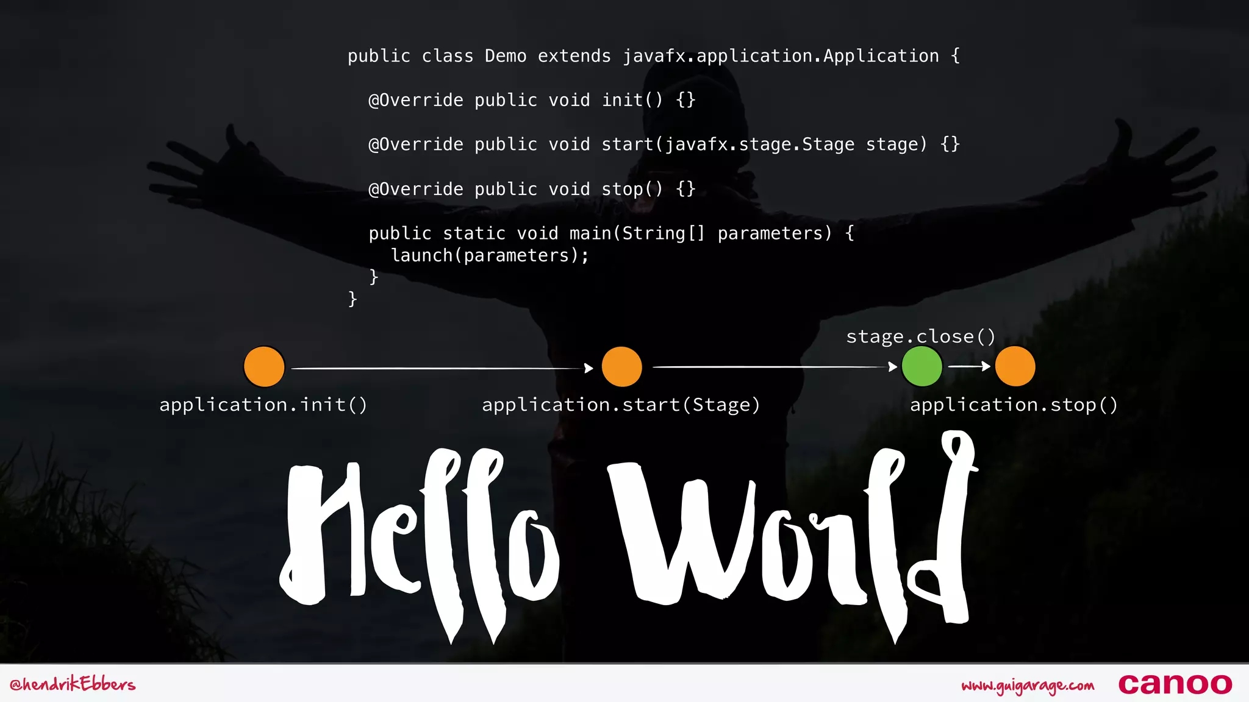Click the 'Hello' handwritten word
Screen dimensions: 1249x702
click(x=419, y=545)
